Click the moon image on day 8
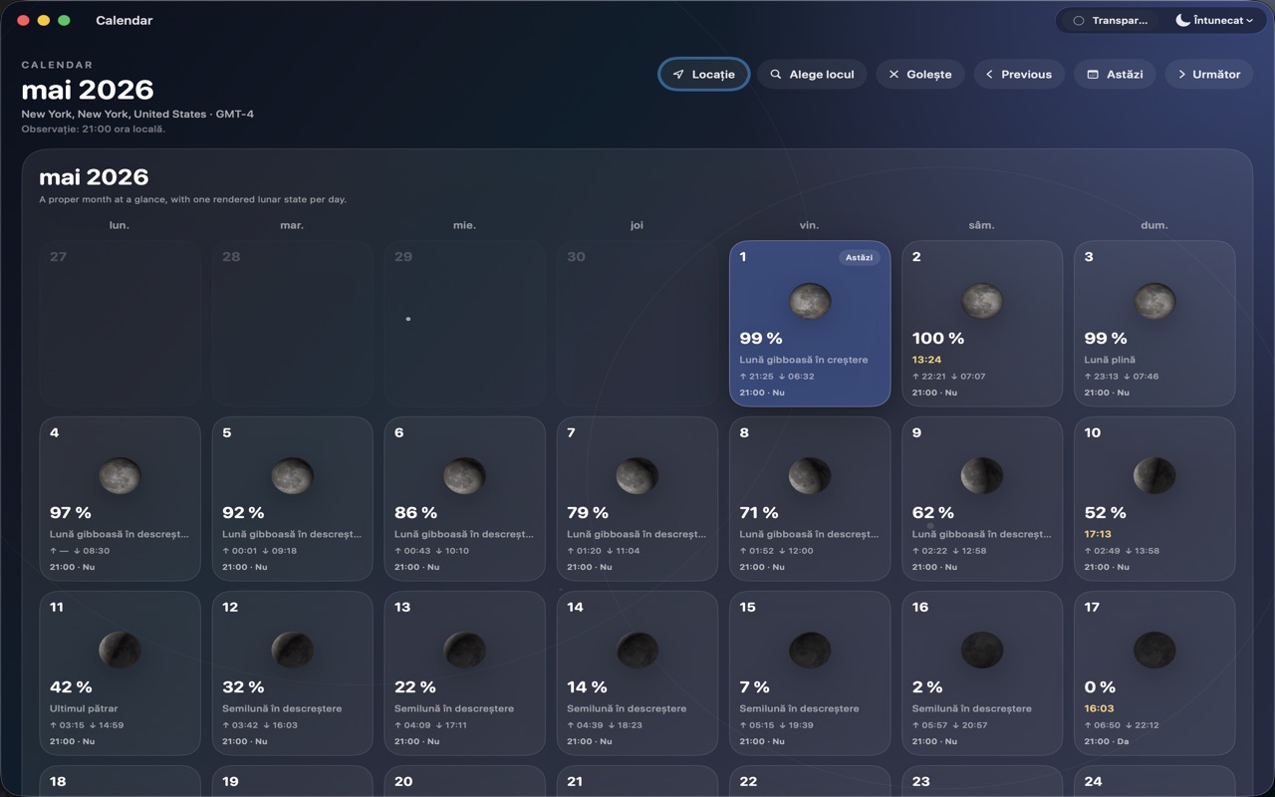 tap(810, 475)
